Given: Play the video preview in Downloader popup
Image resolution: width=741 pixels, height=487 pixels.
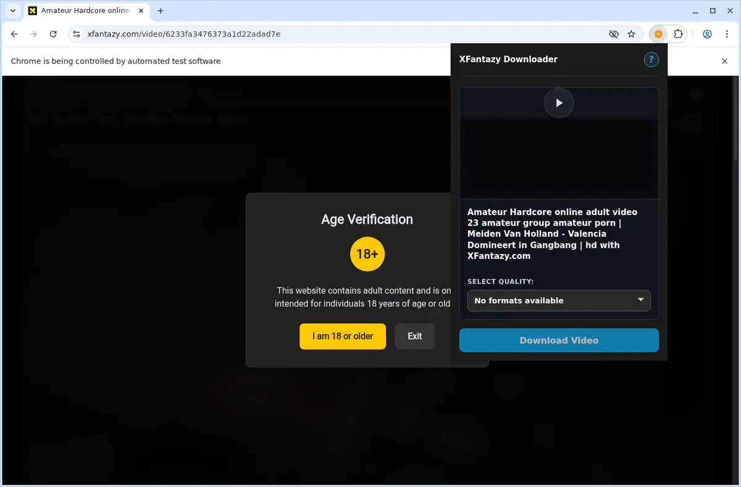Looking at the screenshot, I should point(559,103).
